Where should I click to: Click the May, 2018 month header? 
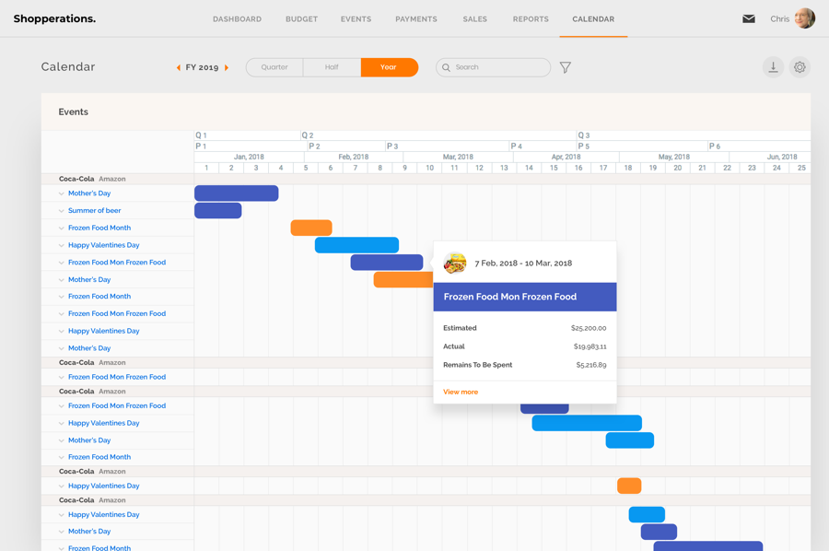click(674, 157)
